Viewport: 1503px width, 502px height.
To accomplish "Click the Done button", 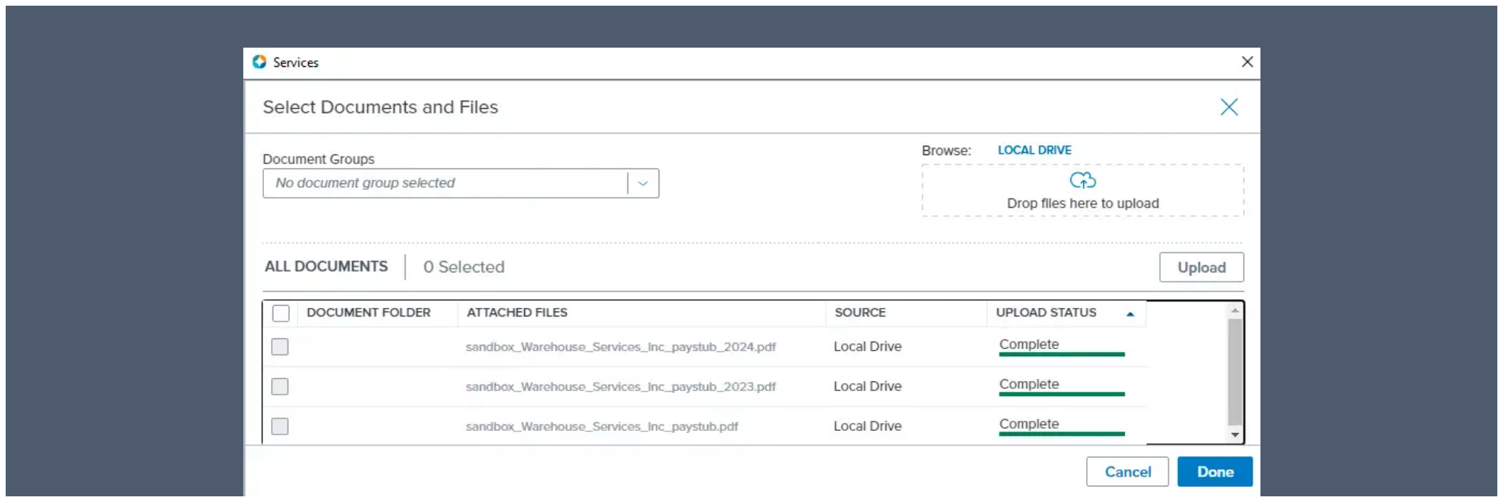I will pos(1214,472).
